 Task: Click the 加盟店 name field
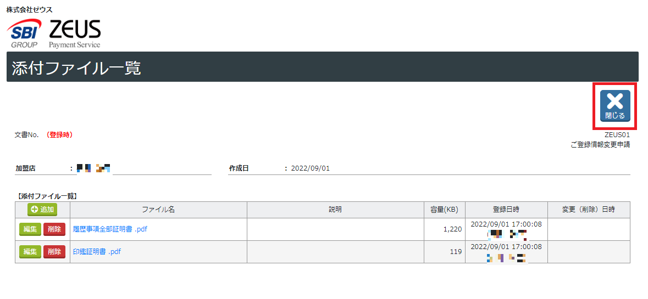144,168
